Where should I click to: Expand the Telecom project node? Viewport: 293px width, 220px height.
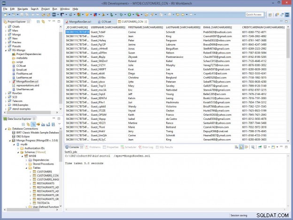tap(6, 101)
